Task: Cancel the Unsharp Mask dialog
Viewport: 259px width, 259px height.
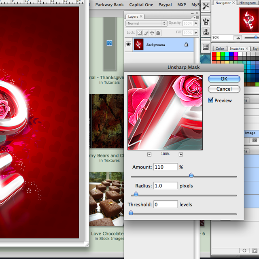Action: 224,89
